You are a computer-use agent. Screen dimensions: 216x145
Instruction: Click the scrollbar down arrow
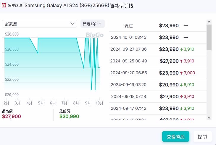pyautogui.click(x=209, y=118)
